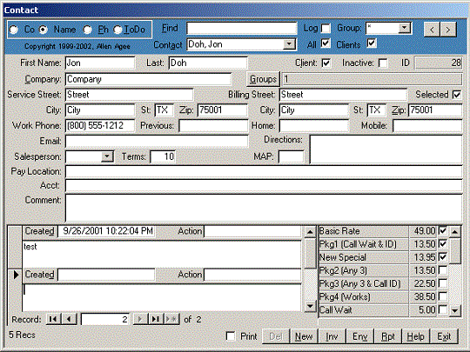The image size is (470, 352).
Task: Click the Del button
Action: coord(276,336)
